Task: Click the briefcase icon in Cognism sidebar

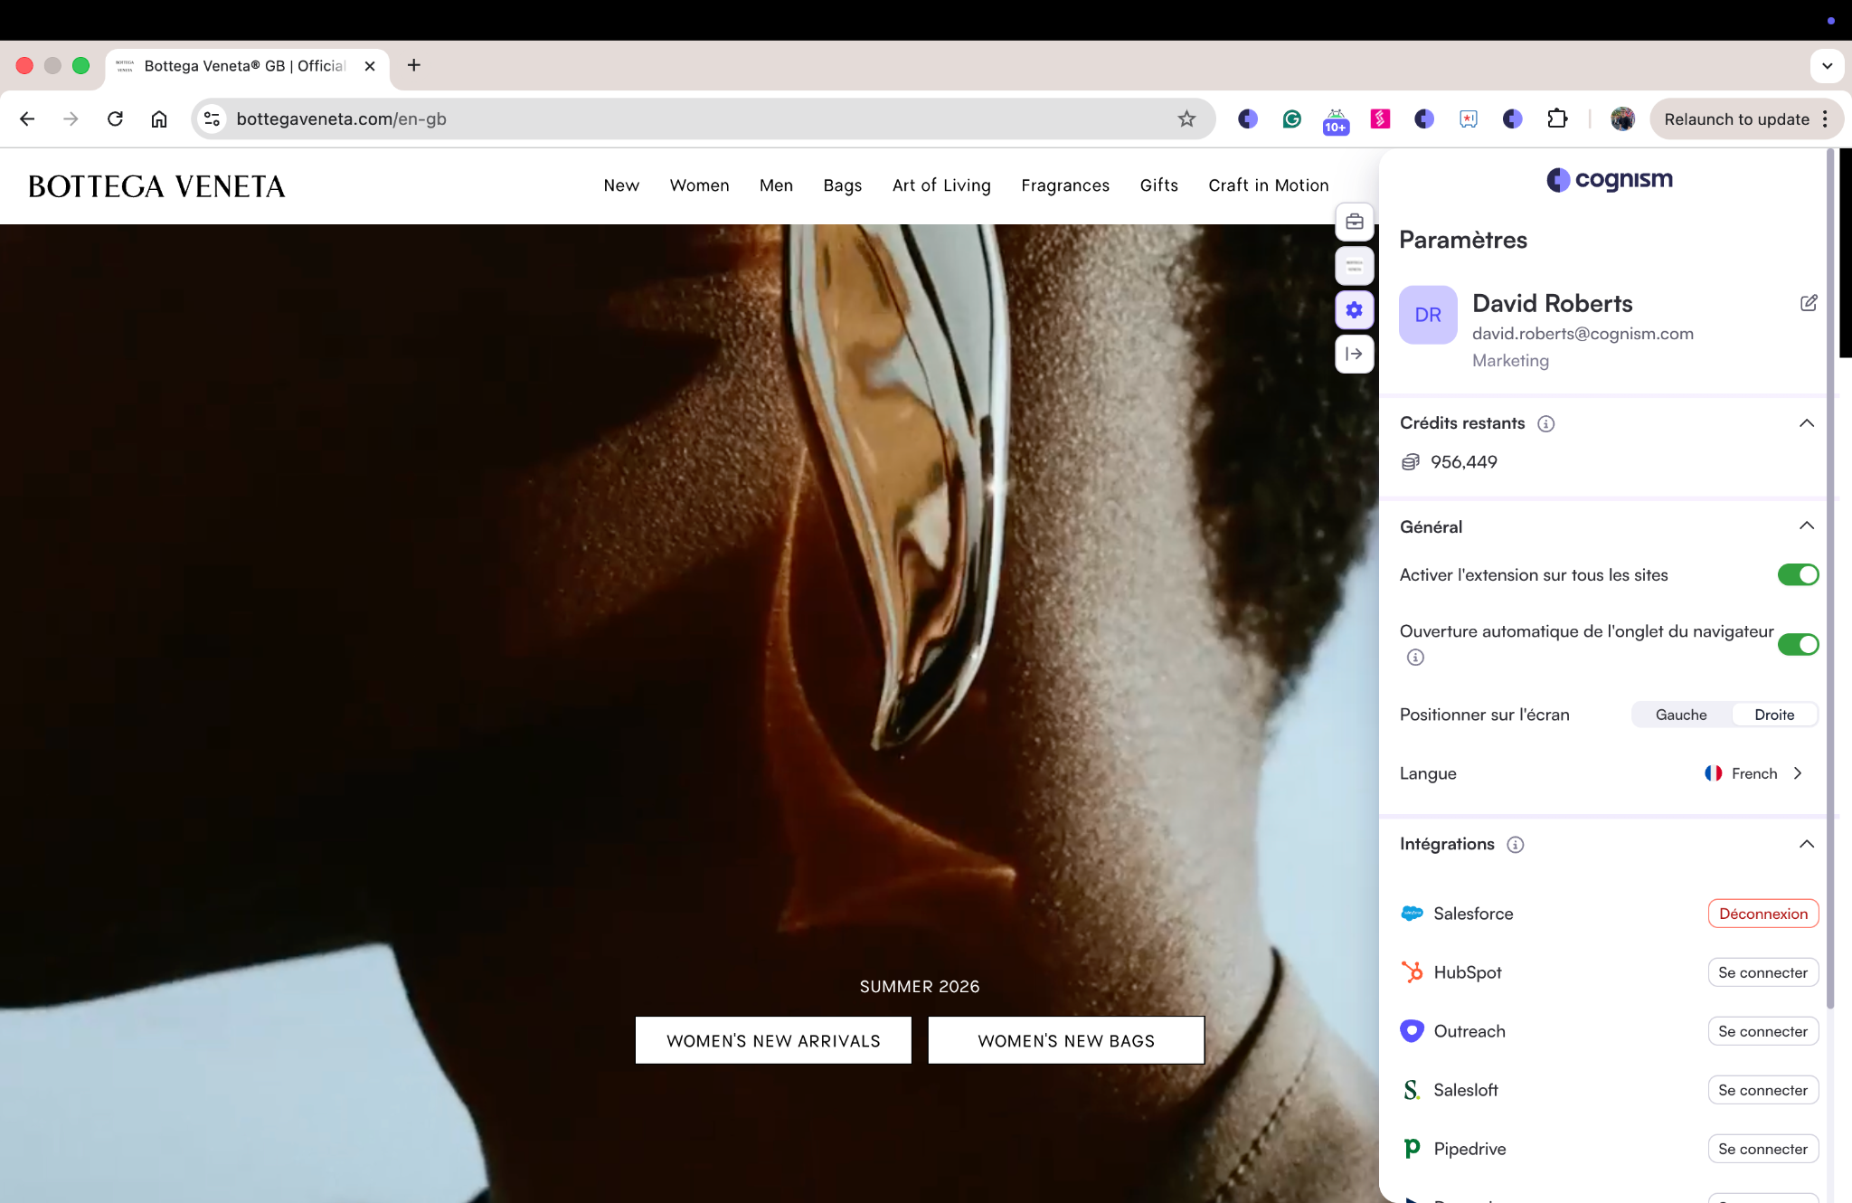Action: (x=1354, y=222)
